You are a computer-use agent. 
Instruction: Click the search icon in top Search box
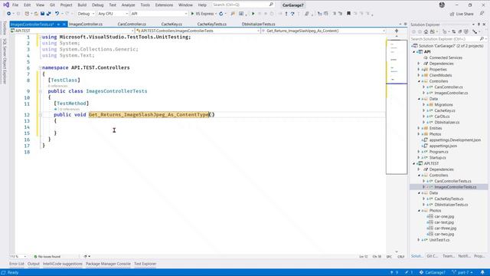coord(271,5)
